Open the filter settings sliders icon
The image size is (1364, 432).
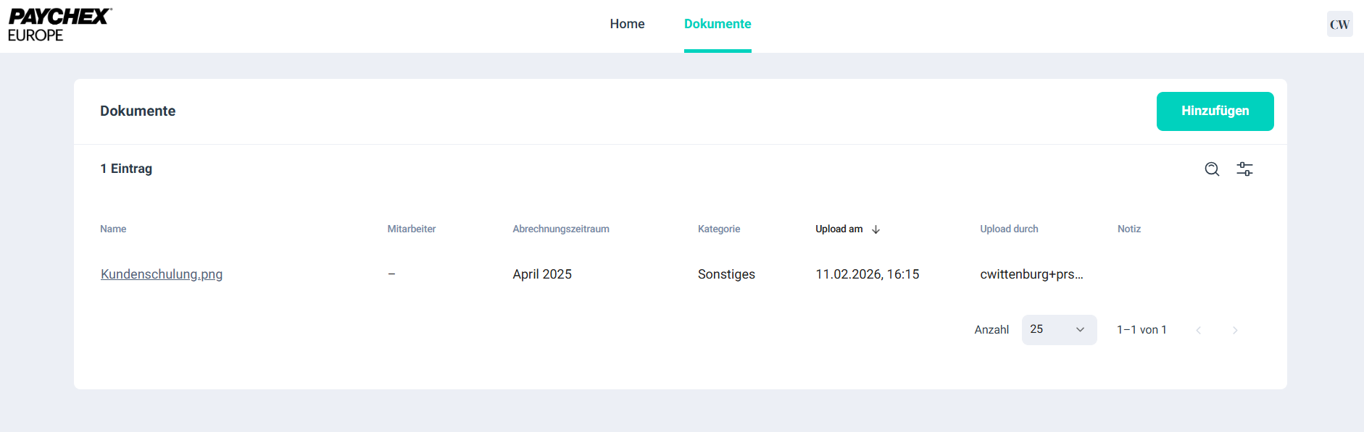pyautogui.click(x=1244, y=169)
